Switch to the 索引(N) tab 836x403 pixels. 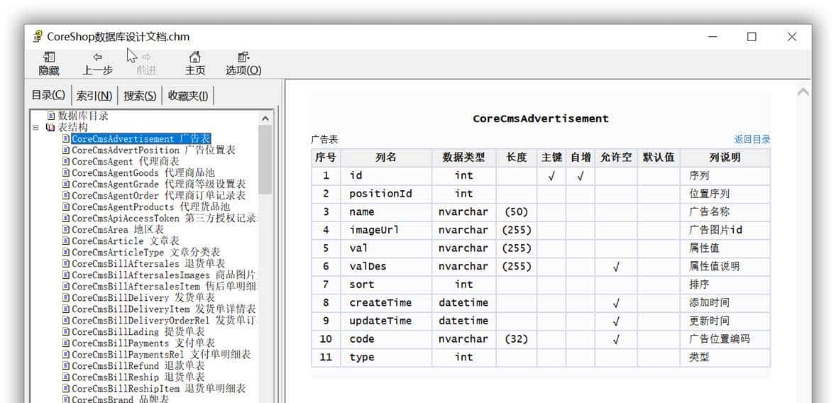click(94, 96)
